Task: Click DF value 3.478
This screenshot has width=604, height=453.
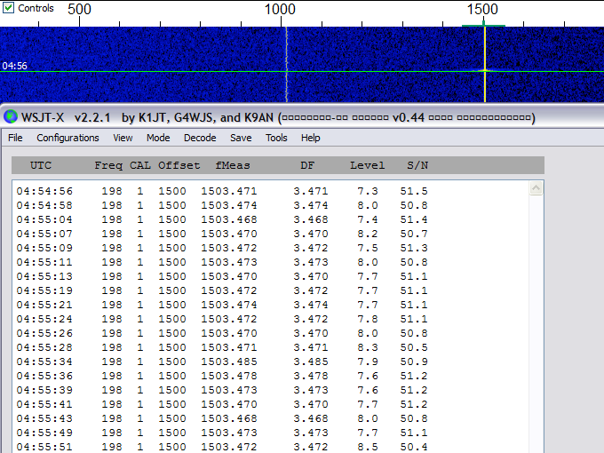Action: (x=311, y=376)
